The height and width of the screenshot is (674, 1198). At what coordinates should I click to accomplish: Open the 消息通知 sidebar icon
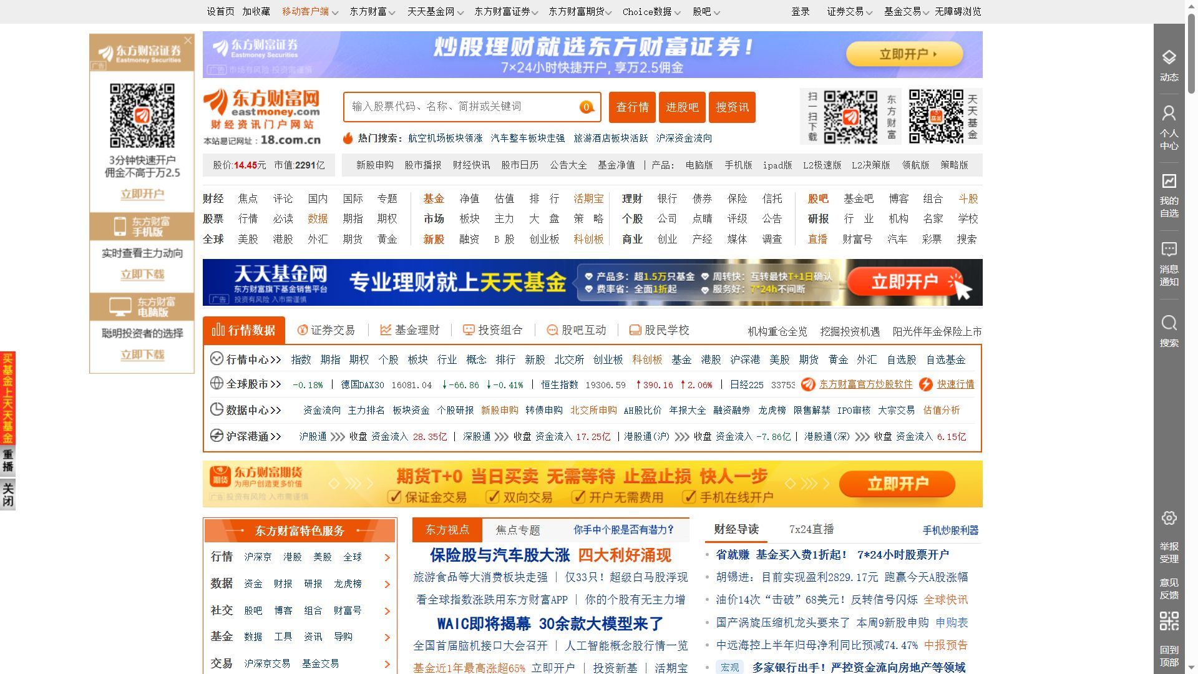pos(1169,249)
